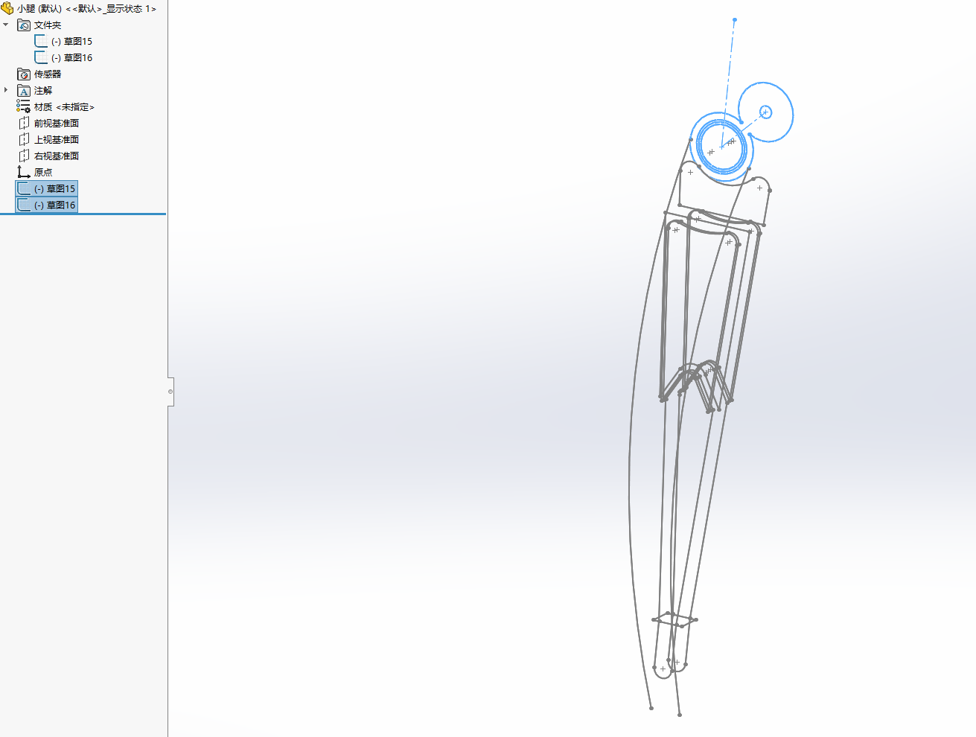
Task: Click the 材质 <未指定> material icon
Action: click(24, 107)
